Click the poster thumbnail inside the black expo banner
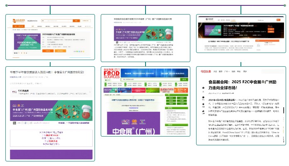The image size is (289, 166). tap(213, 30)
